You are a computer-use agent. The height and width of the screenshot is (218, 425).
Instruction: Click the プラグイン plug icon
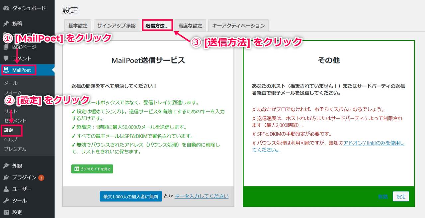pos(6,177)
